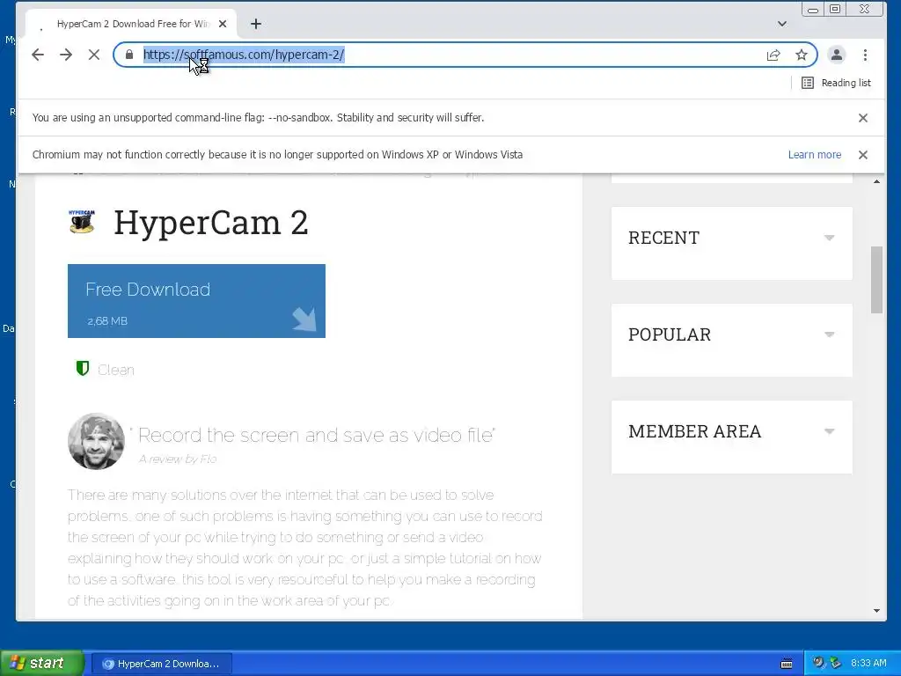This screenshot has height=676, width=901.
Task: Click the page scrollbar up arrow
Action: click(x=876, y=181)
